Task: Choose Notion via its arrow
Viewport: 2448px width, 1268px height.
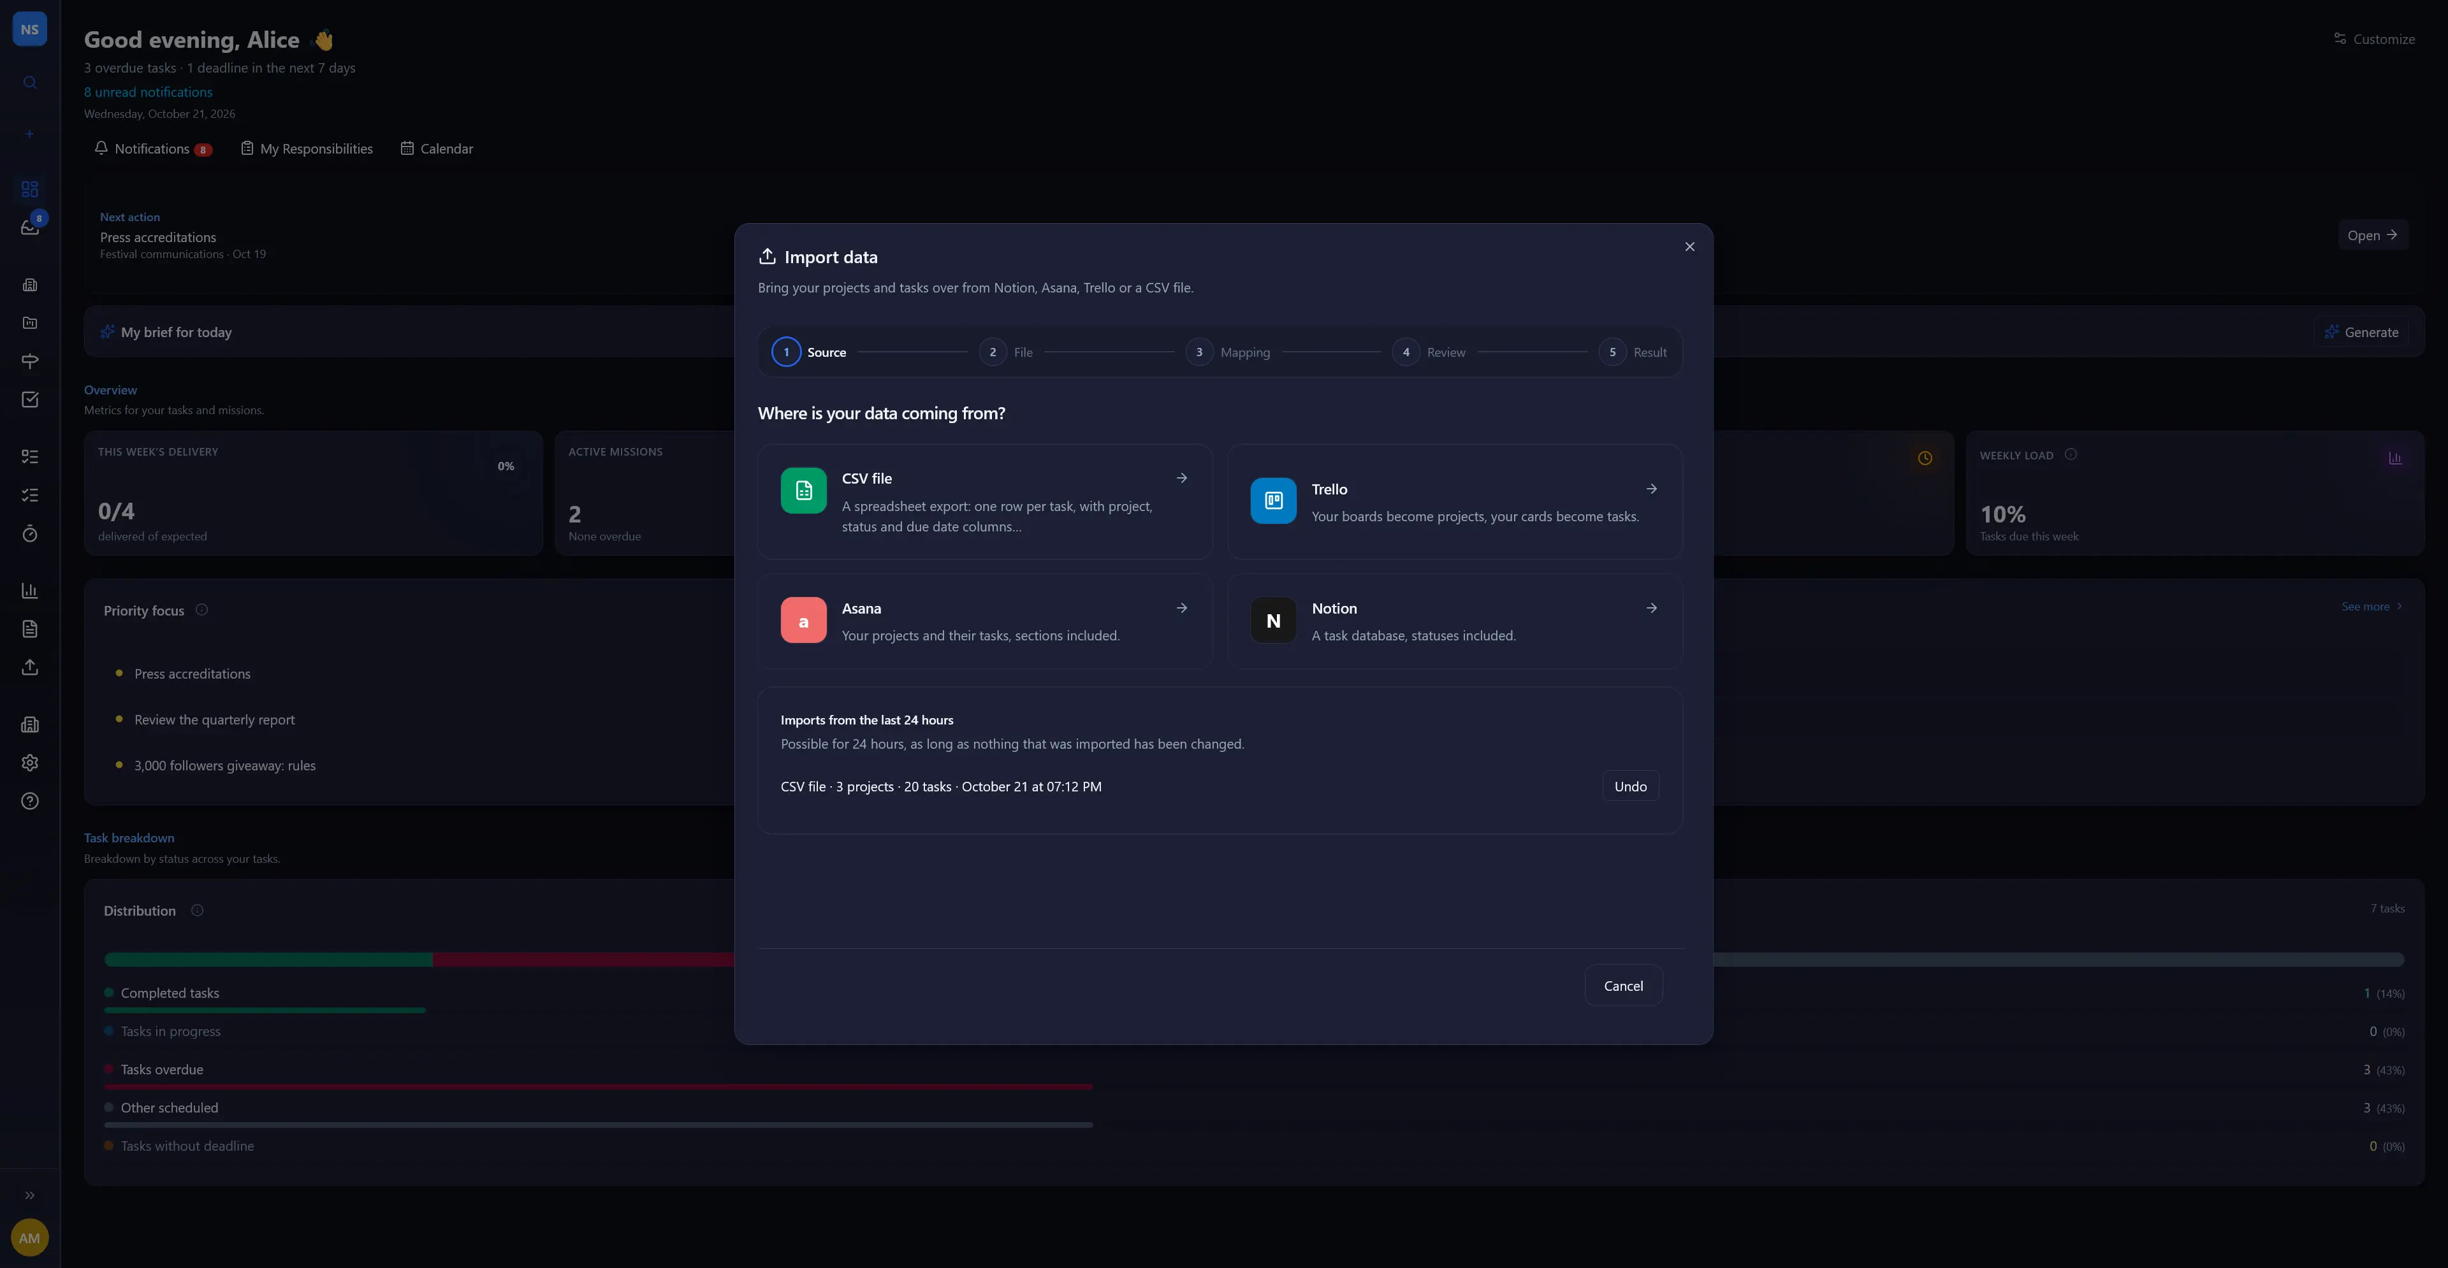Action: pos(1652,608)
